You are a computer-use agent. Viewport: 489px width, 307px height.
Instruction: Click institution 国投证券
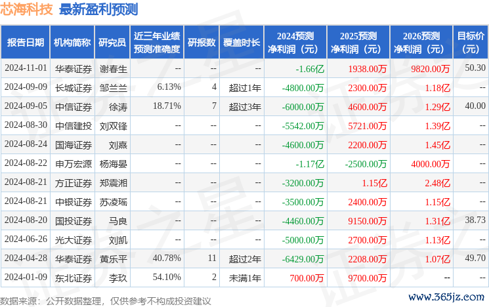74,221
